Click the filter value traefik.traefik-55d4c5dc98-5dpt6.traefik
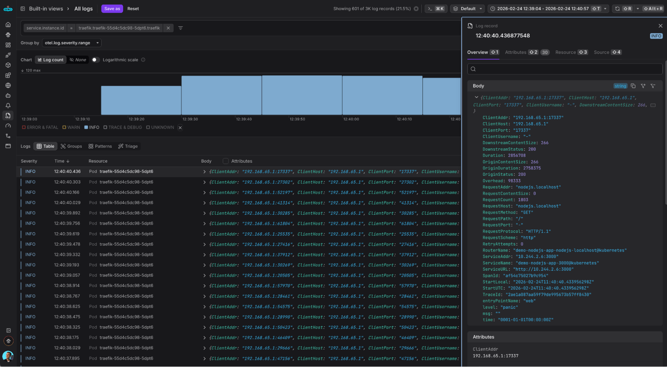Viewport: 667px width, 367px height. [x=119, y=28]
